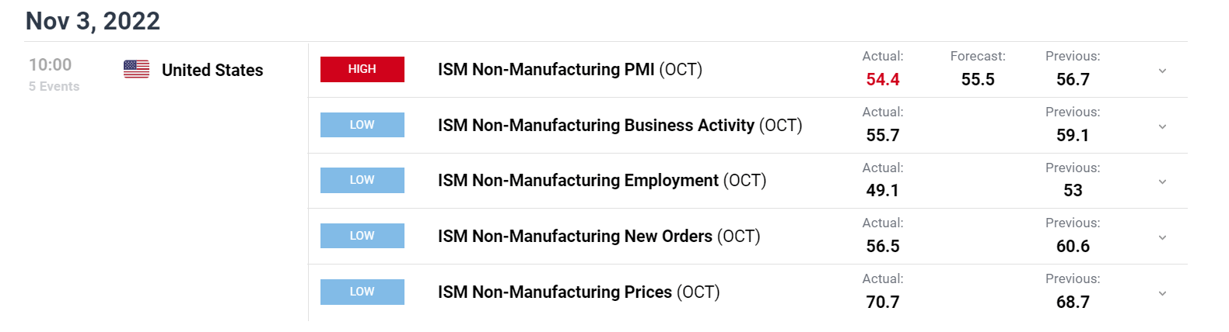Click the red HIGH importance badge
This screenshot has height=332, width=1229.
coord(362,69)
